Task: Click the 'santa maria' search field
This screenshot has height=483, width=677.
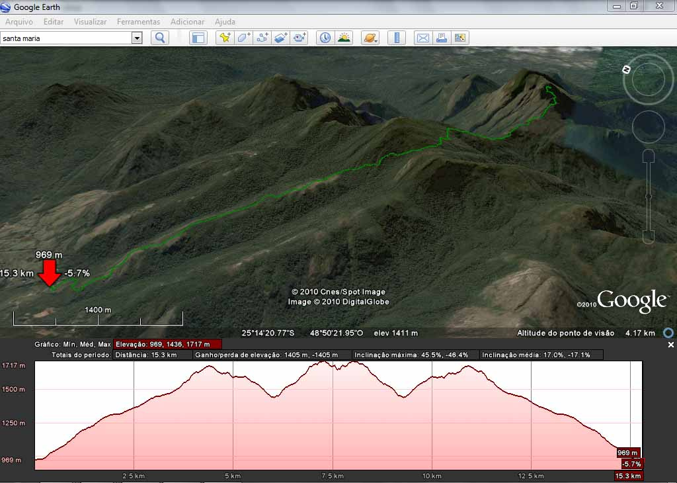Action: (x=66, y=38)
